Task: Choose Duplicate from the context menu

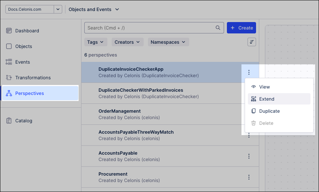Action: tap(269, 111)
